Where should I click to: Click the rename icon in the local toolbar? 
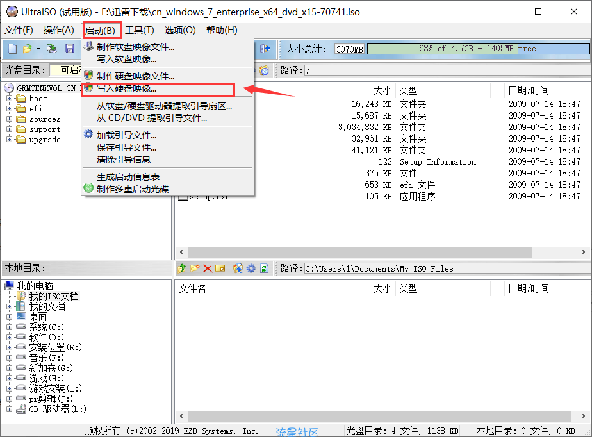[x=220, y=268]
